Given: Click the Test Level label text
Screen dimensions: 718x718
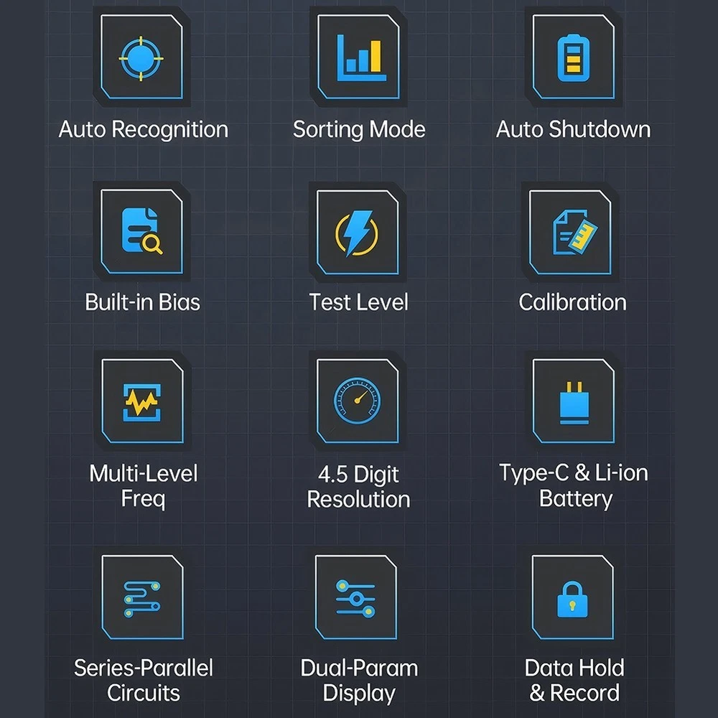Looking at the screenshot, I should 358,302.
